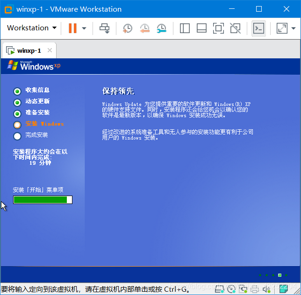Select the winxp-1 tab

pos(29,50)
